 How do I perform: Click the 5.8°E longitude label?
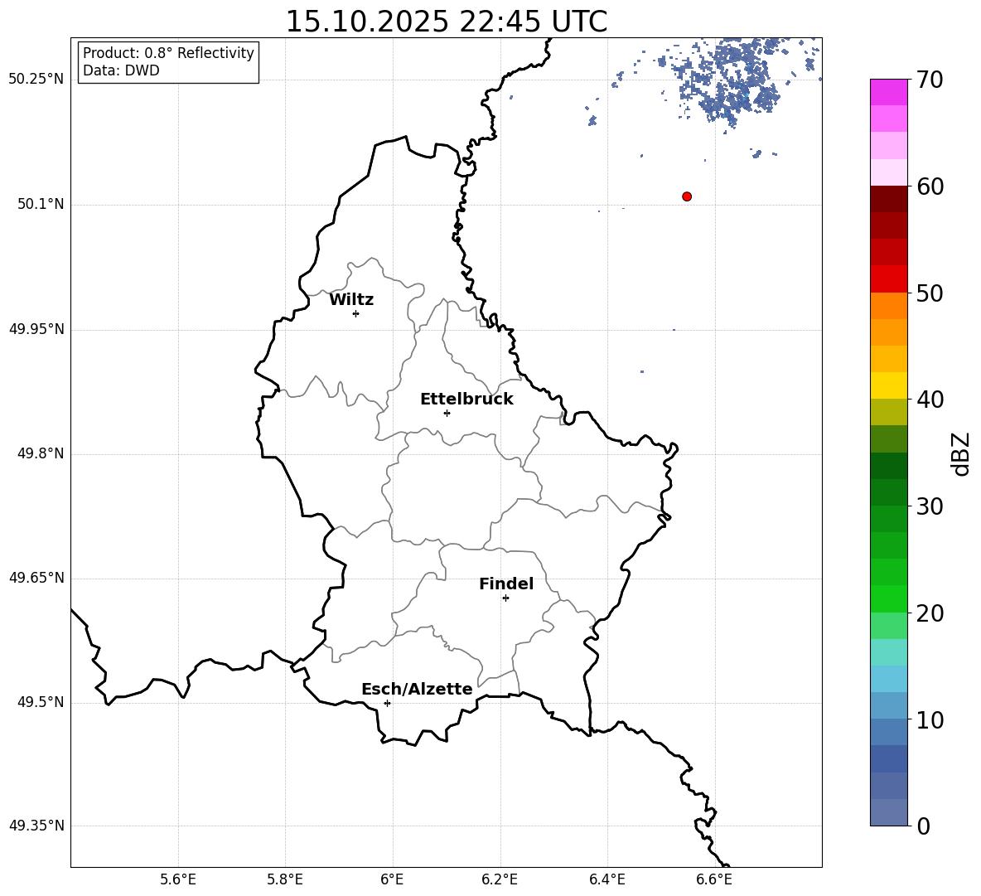tap(285, 879)
